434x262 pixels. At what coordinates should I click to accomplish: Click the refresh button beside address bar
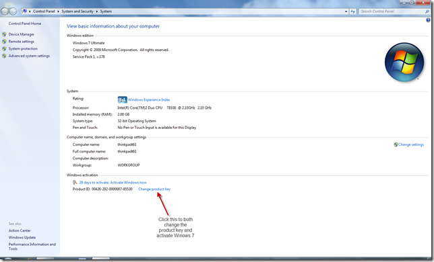click(352, 11)
